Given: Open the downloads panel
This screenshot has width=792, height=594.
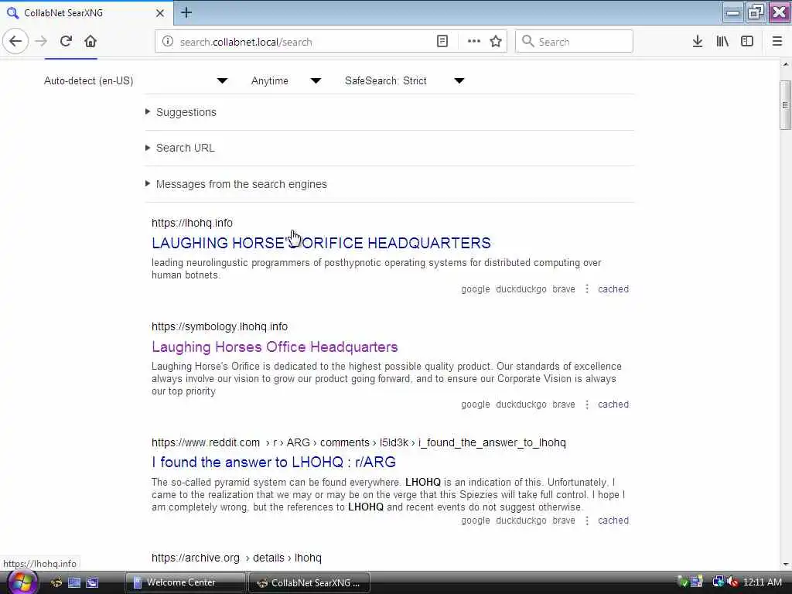Looking at the screenshot, I should 698,42.
